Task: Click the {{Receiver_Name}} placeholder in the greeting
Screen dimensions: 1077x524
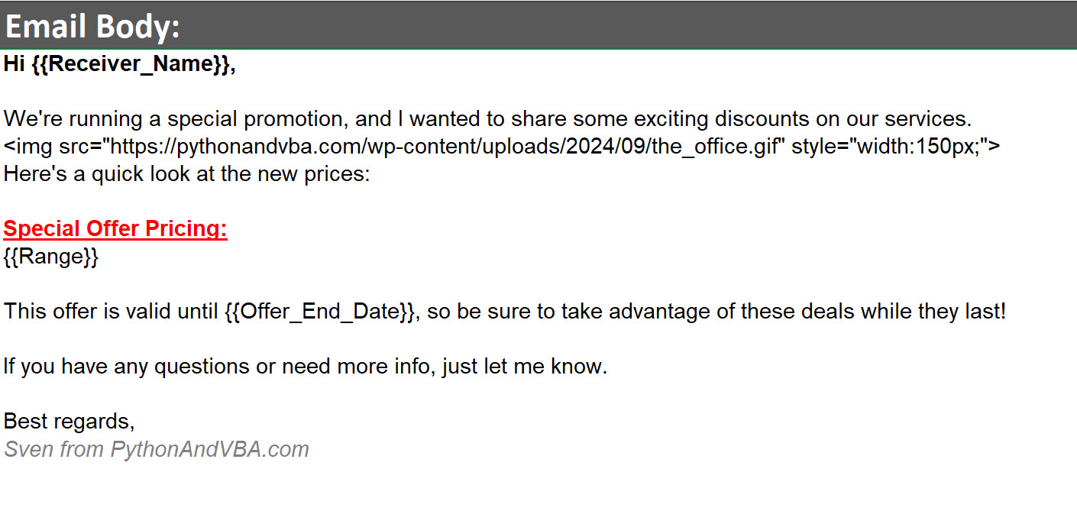Action: (131, 64)
